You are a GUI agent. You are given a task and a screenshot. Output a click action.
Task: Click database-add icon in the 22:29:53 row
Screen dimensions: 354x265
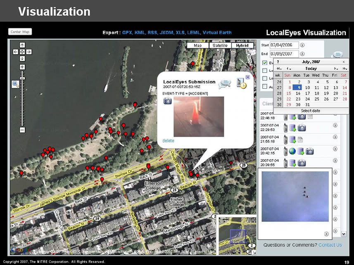pos(292,128)
